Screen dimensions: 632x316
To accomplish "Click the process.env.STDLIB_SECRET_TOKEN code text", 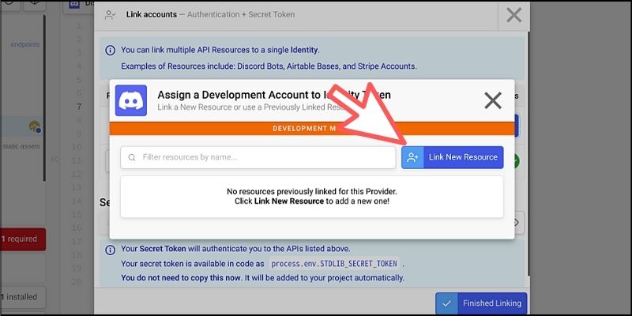I will 334,264.
